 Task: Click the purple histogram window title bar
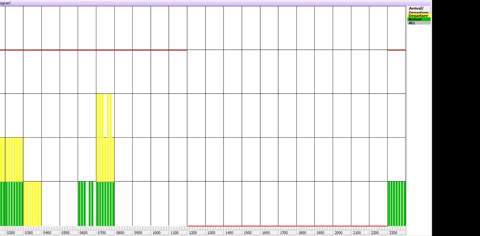click(x=210, y=3)
